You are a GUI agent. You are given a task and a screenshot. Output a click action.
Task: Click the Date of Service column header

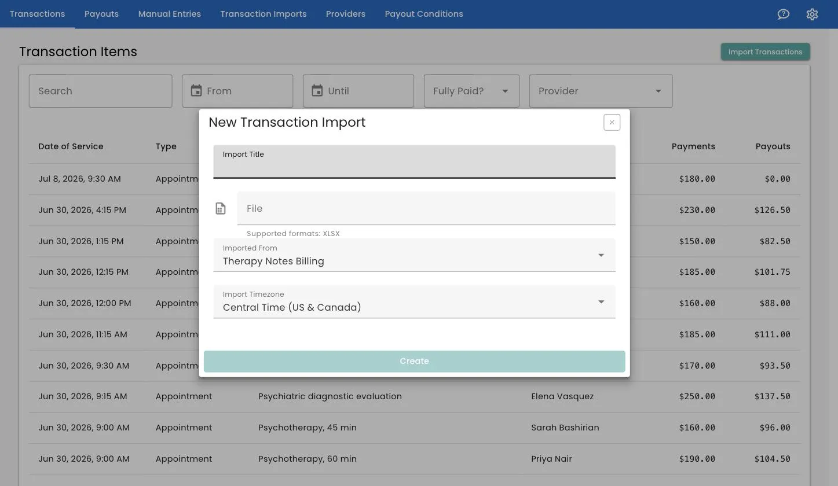pos(71,146)
